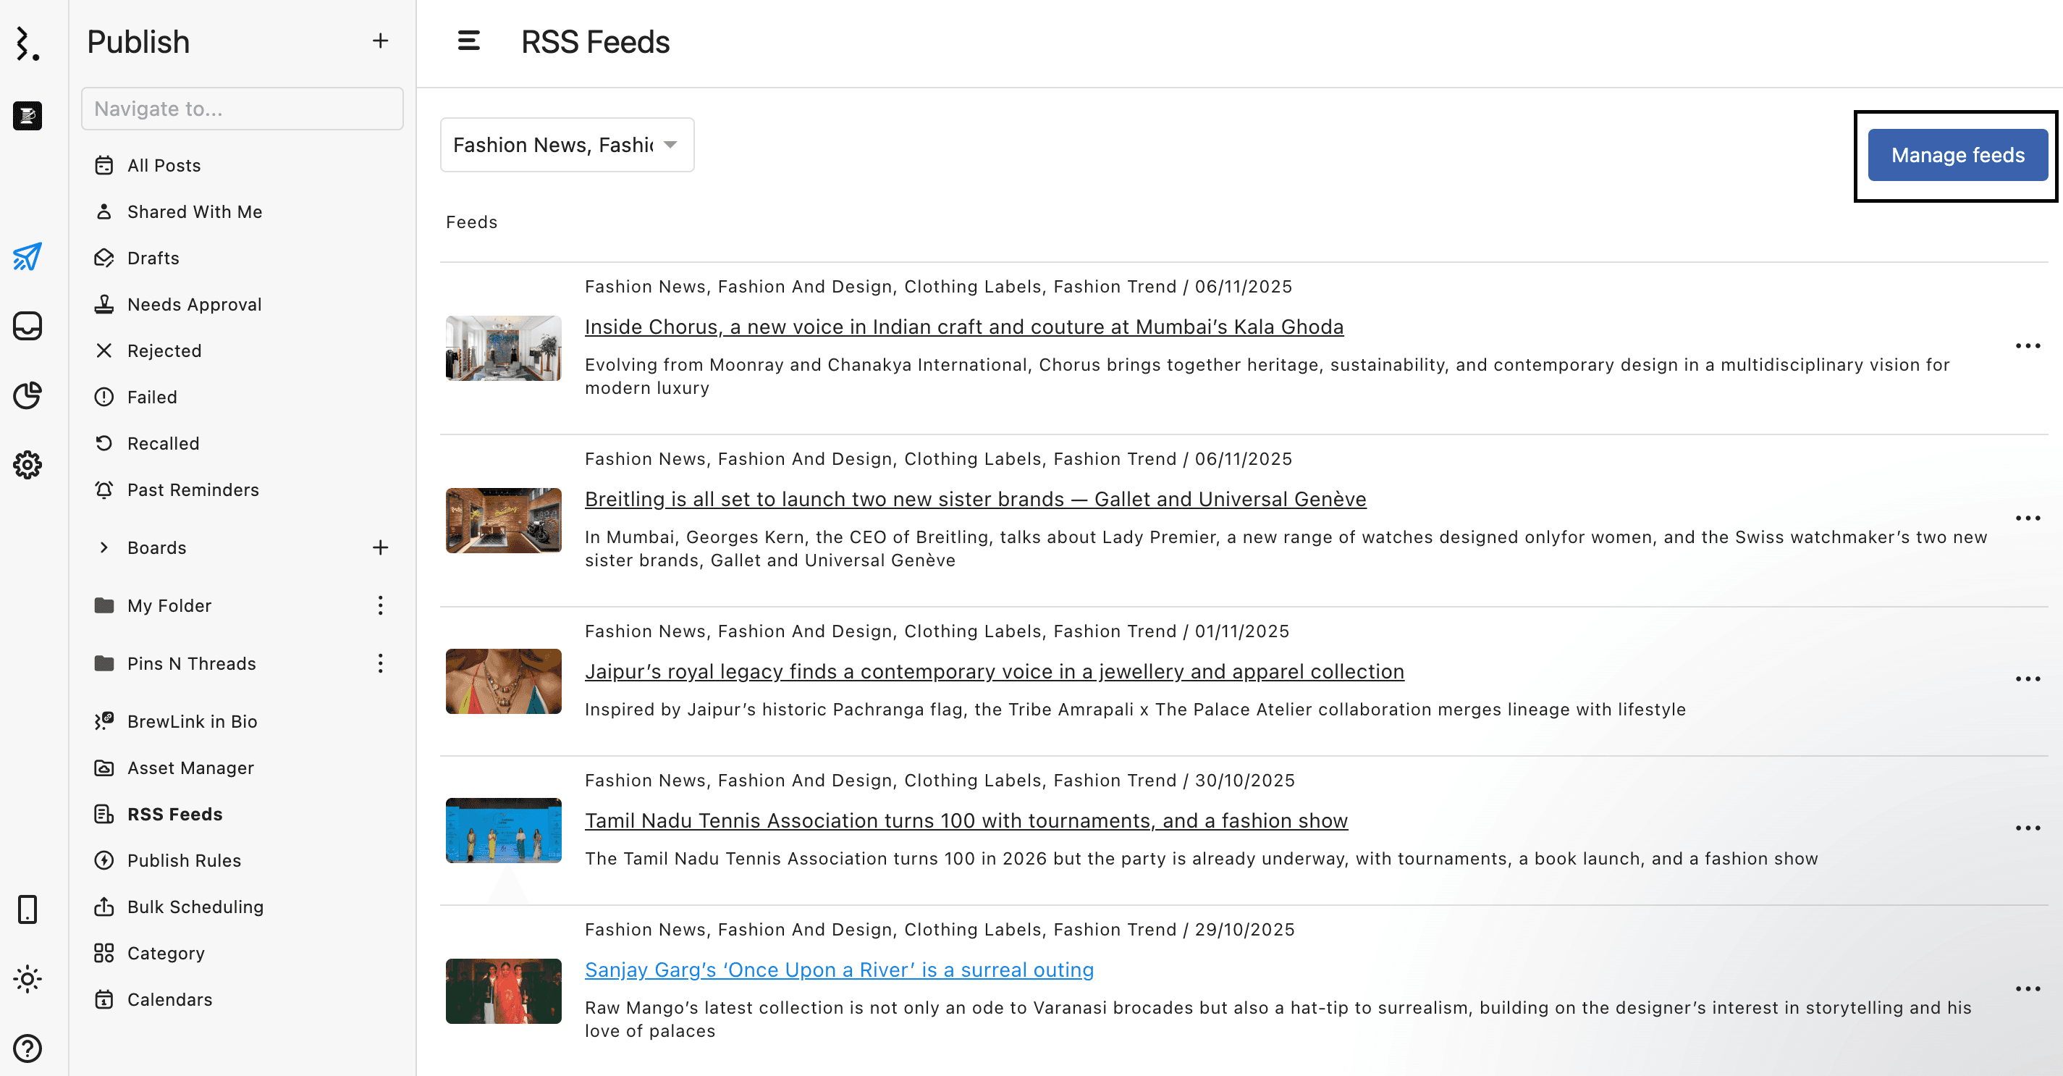Open more options for Inside Chorus article
The width and height of the screenshot is (2063, 1076).
point(2027,346)
